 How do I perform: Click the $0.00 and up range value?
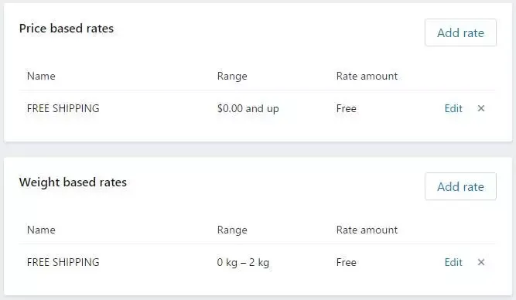[x=248, y=108]
